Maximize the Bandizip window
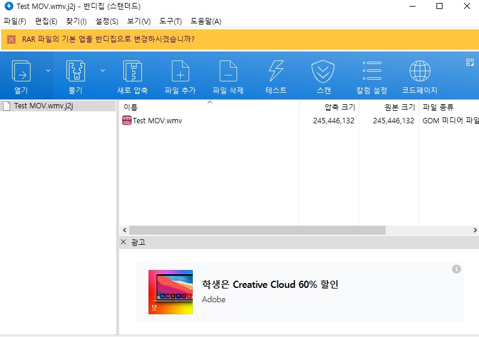The width and height of the screenshot is (479, 337). [439, 6]
